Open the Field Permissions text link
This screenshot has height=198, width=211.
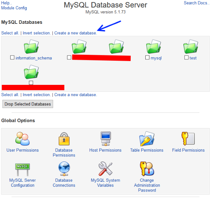[189, 150]
